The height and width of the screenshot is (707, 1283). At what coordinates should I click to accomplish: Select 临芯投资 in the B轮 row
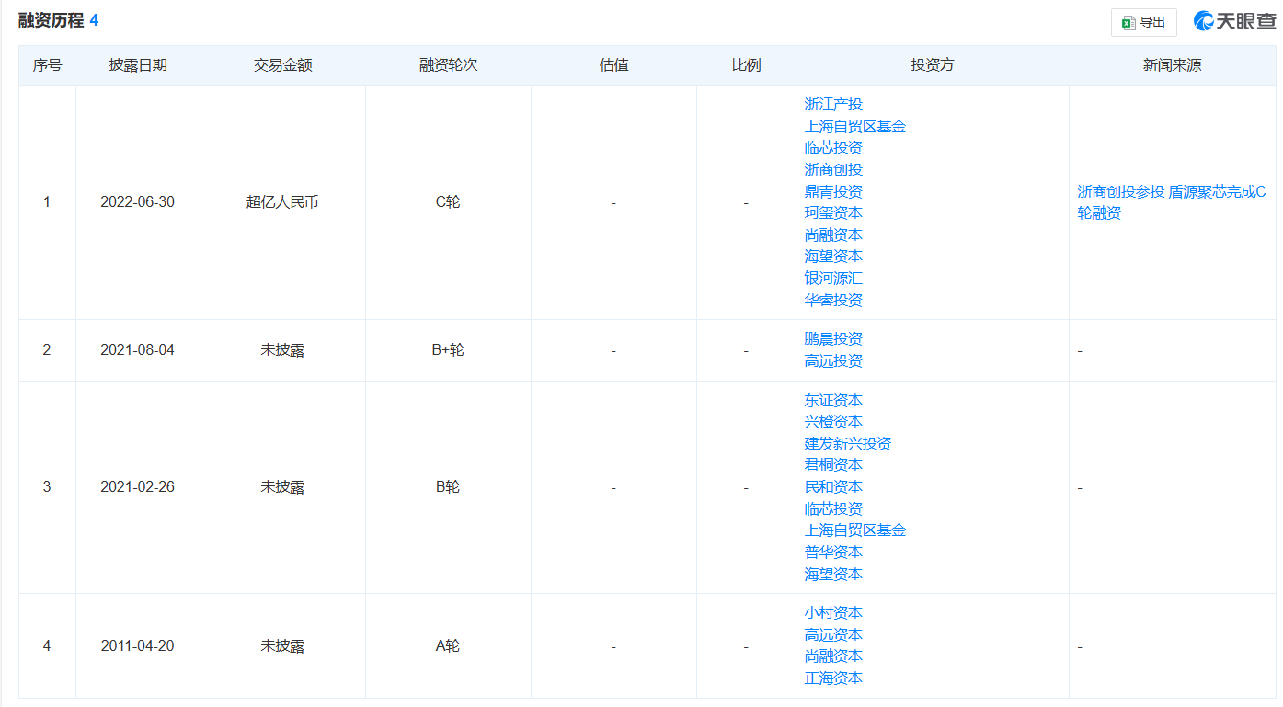pos(833,508)
